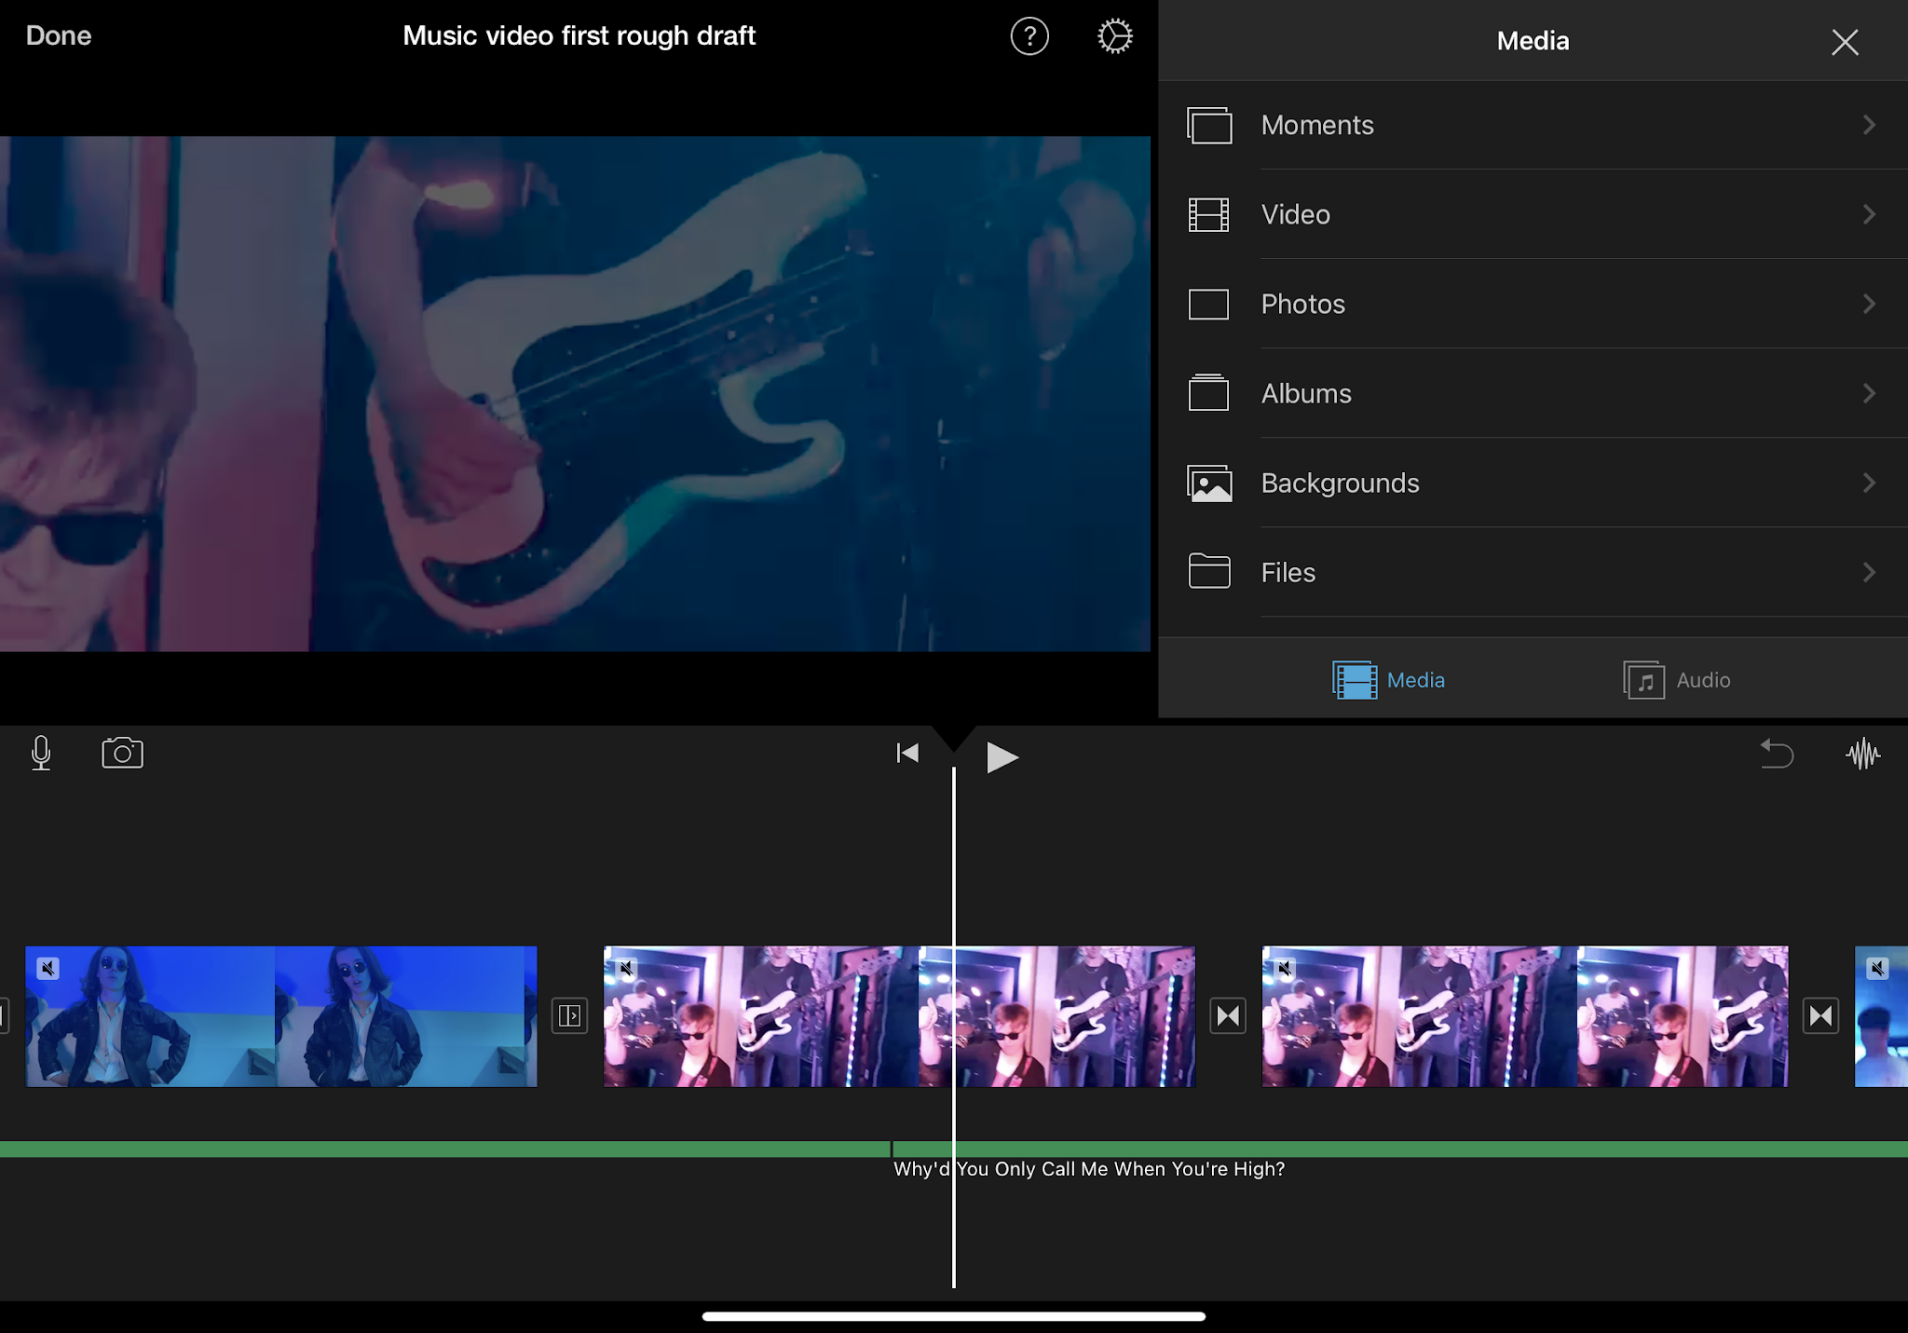The width and height of the screenshot is (1908, 1333).
Task: Open the transition icon before the last clip
Action: tap(1820, 1015)
